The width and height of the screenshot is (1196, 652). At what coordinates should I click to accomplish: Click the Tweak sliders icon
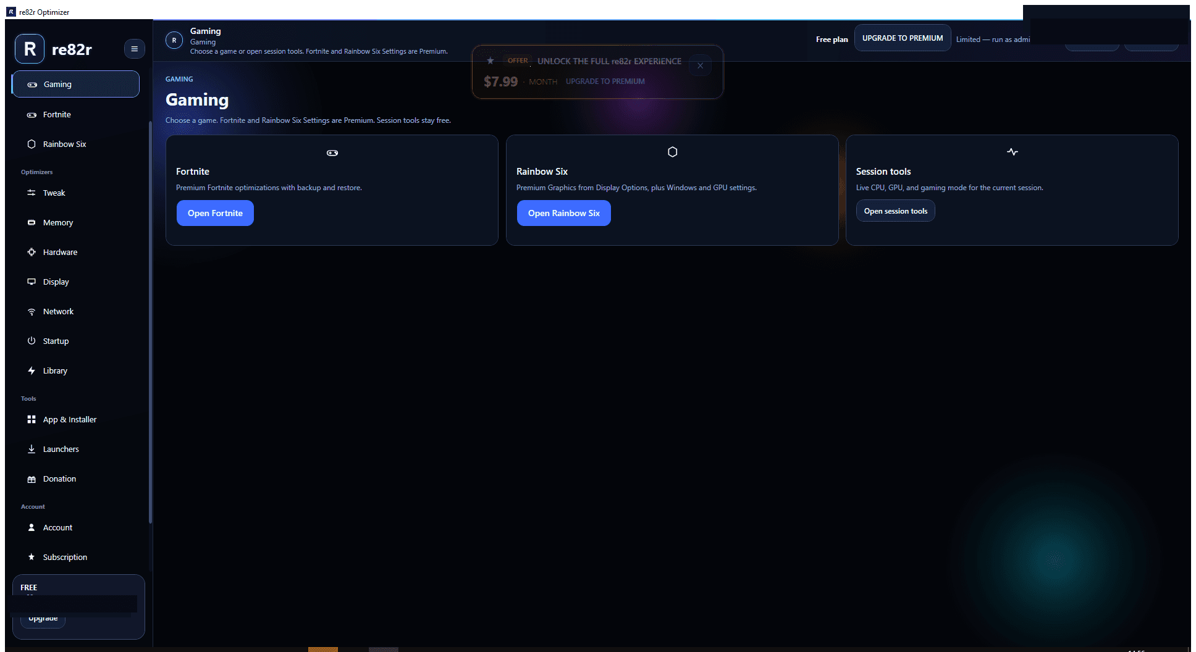[32, 193]
